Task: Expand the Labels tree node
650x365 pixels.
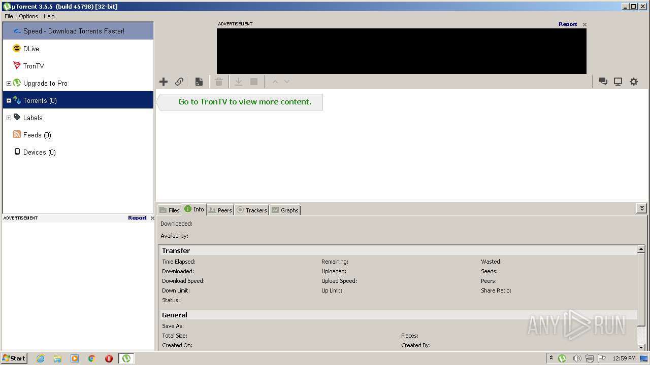Action: pos(9,118)
